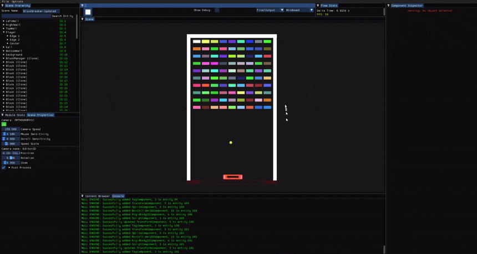Screen dimensions: 477x254
Task: Click the Scene panel collapse arrow
Action: (82, 19)
